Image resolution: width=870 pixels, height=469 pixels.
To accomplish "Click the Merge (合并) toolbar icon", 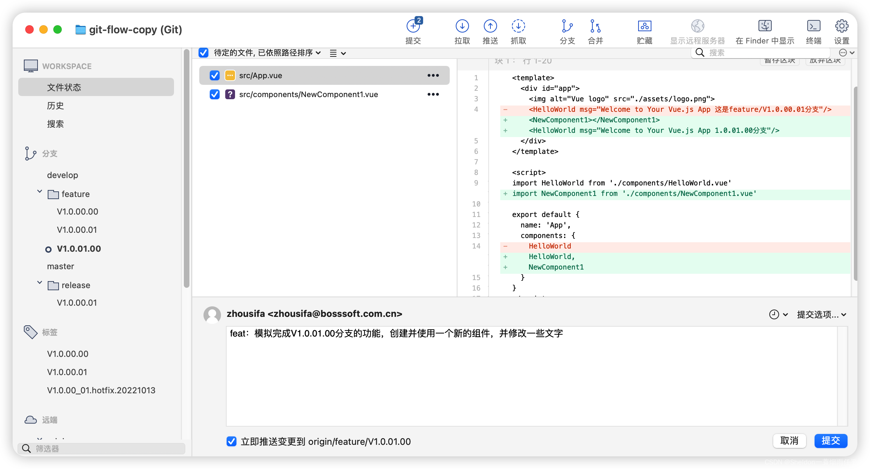I will point(595,26).
